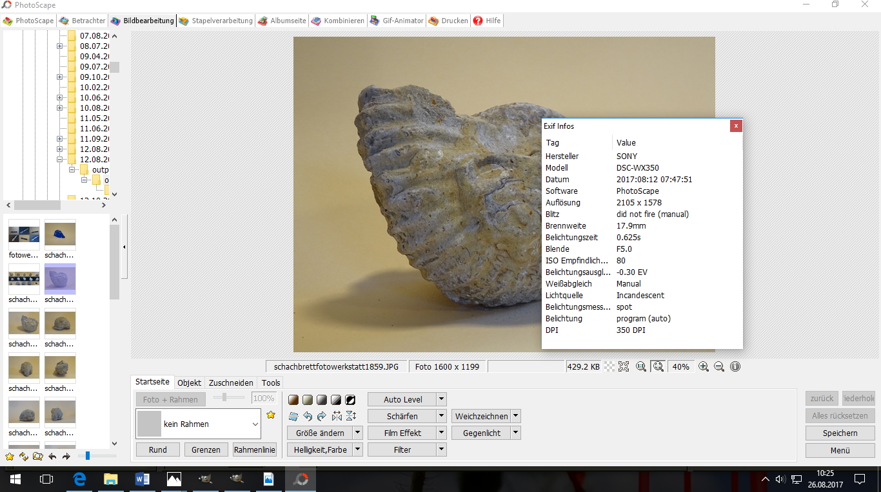881x492 pixels.
Task: Click the flip horizontal mirror icon
Action: pyautogui.click(x=337, y=416)
